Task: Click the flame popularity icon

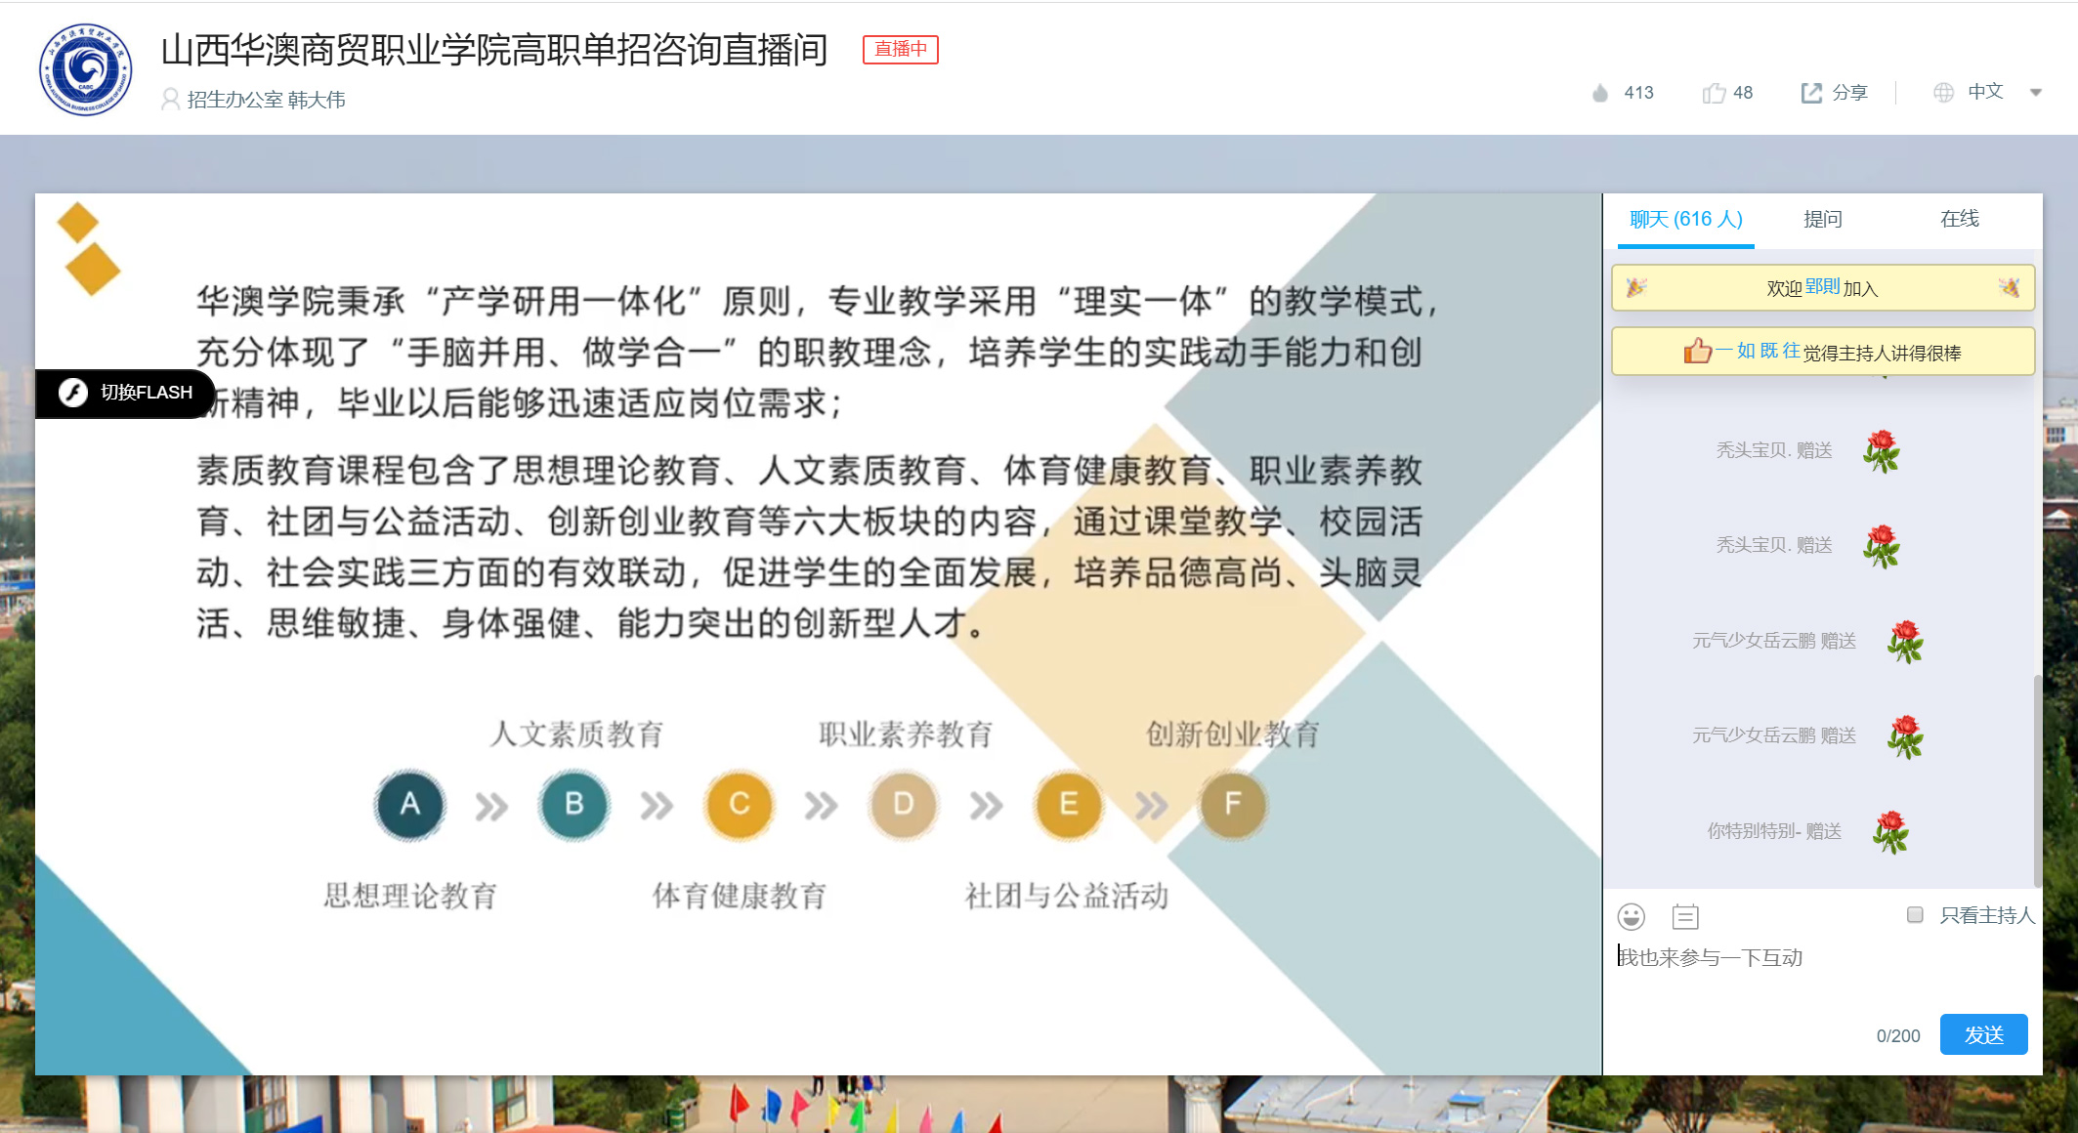Action: click(1599, 93)
